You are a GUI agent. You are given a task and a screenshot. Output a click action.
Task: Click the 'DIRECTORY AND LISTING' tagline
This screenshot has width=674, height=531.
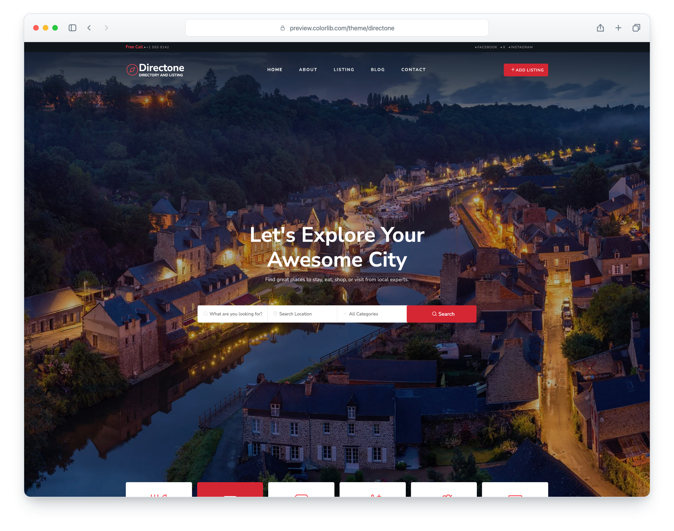pos(160,75)
